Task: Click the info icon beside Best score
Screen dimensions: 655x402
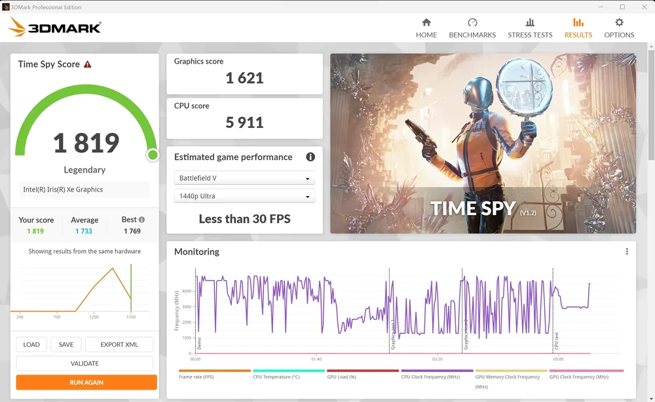Action: (x=141, y=220)
